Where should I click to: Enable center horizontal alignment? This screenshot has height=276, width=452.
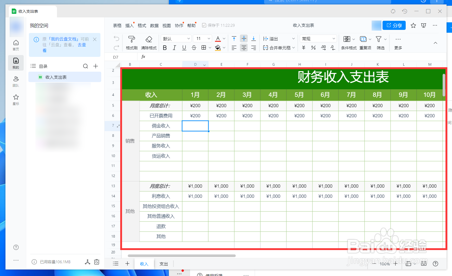pos(244,48)
